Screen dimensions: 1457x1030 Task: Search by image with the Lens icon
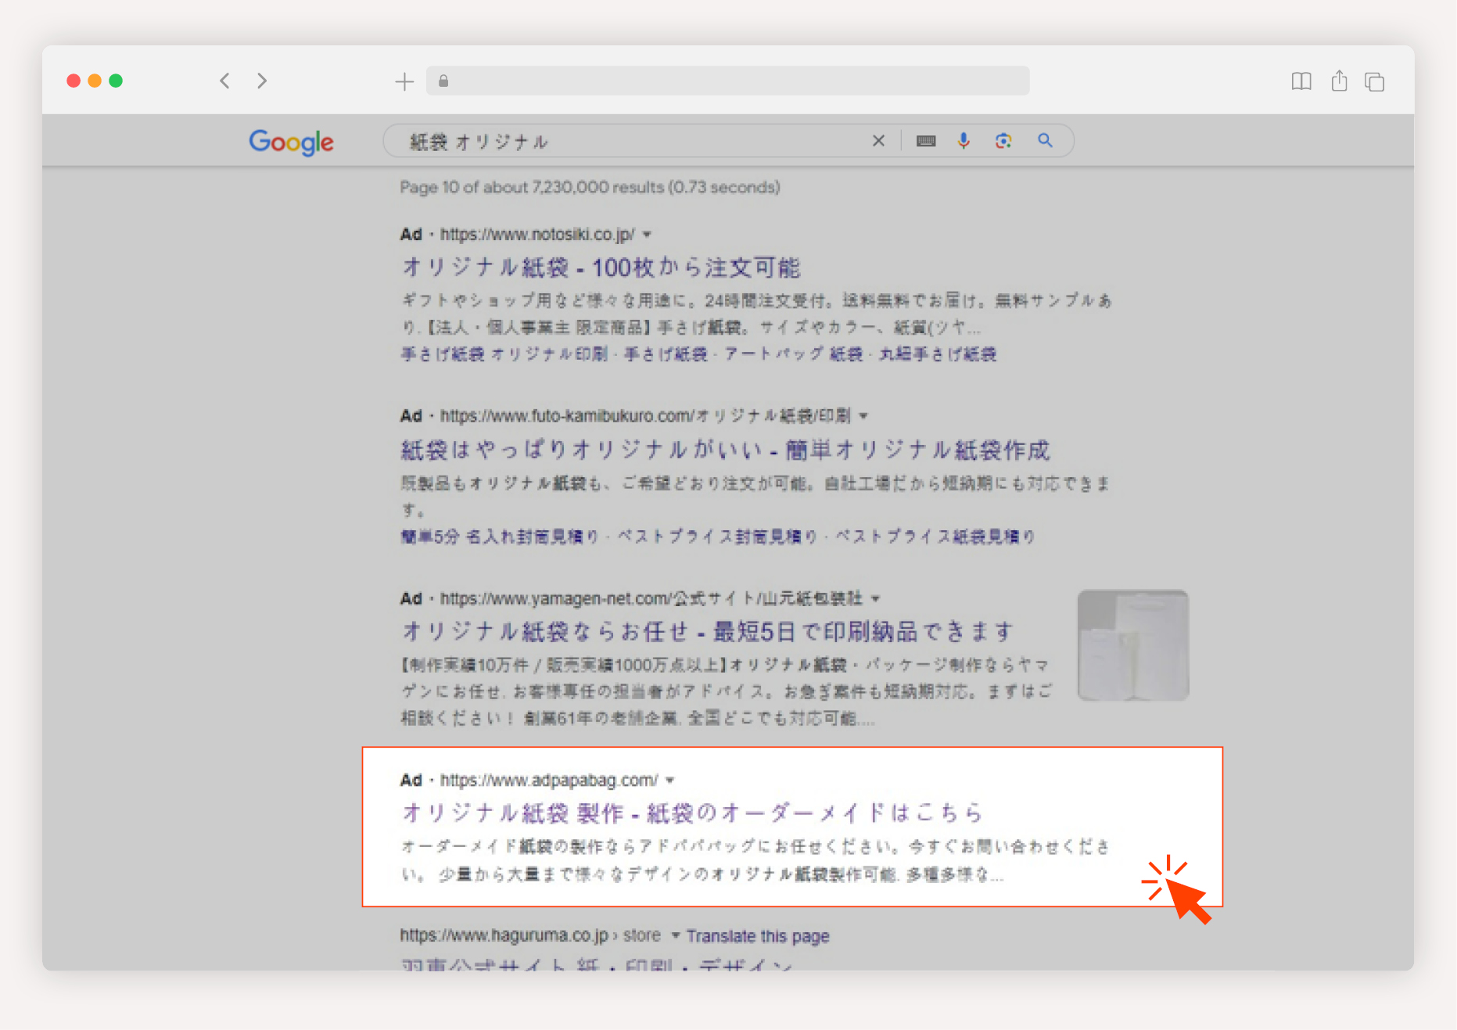click(x=1003, y=141)
